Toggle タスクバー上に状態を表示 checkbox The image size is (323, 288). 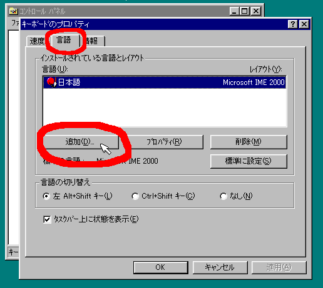click(47, 219)
